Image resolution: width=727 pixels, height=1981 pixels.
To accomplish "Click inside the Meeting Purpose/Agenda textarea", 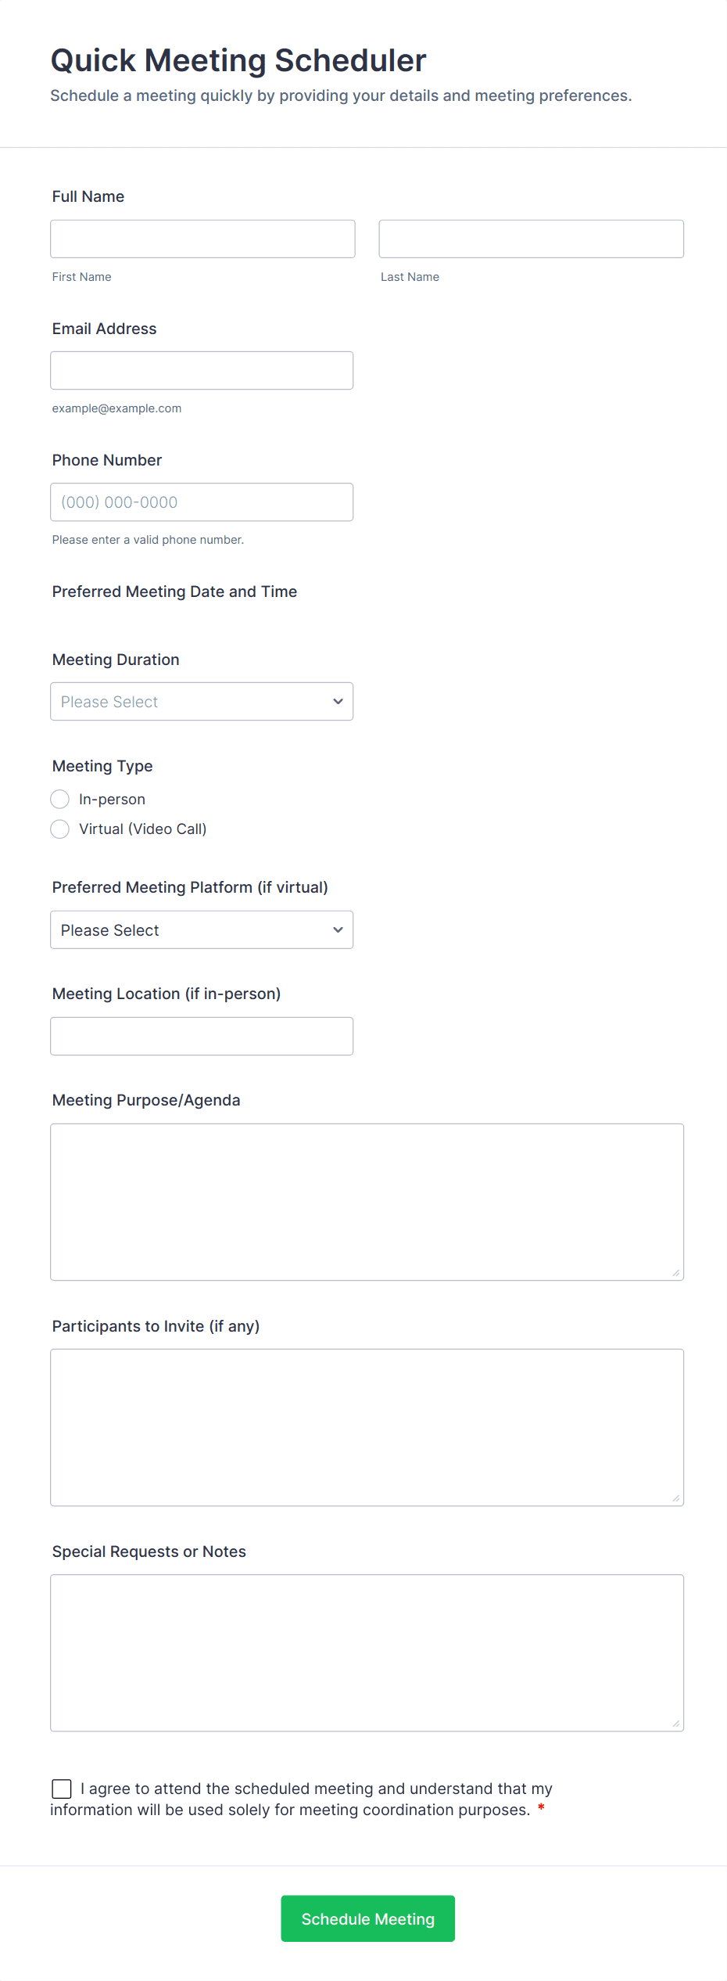I will pyautogui.click(x=367, y=1202).
